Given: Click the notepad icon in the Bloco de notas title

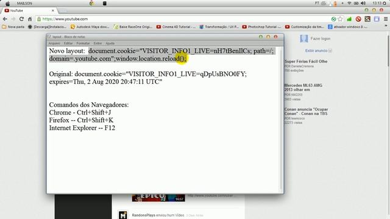Looking at the screenshot, I should click(x=49, y=36).
